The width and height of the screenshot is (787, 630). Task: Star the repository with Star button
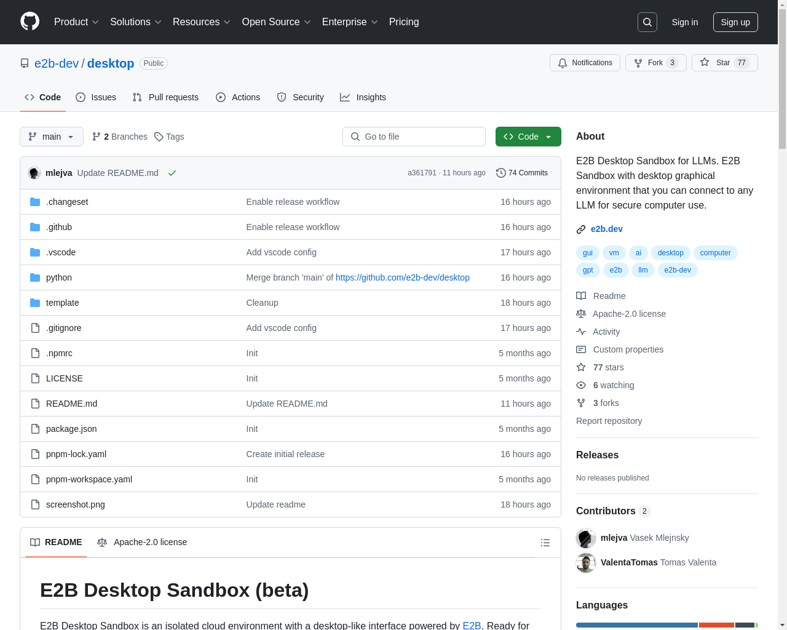click(x=724, y=63)
